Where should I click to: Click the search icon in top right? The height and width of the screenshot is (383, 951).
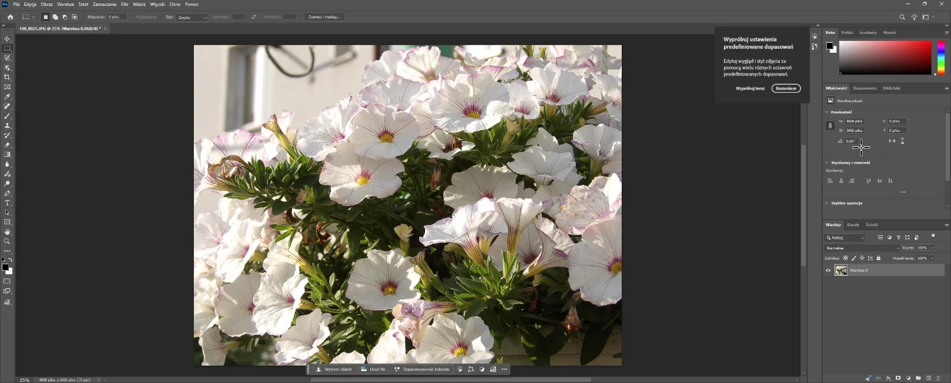(x=902, y=17)
